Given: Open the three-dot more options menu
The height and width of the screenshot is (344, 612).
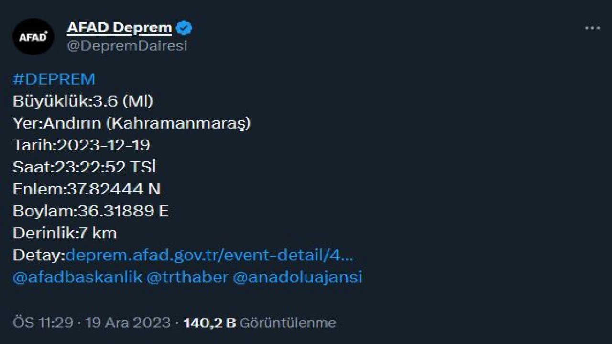Looking at the screenshot, I should click(x=592, y=28).
